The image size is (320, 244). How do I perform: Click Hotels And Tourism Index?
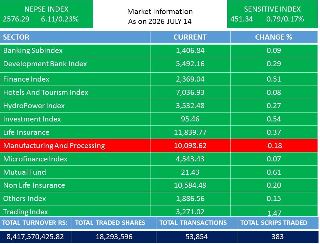click(46, 92)
